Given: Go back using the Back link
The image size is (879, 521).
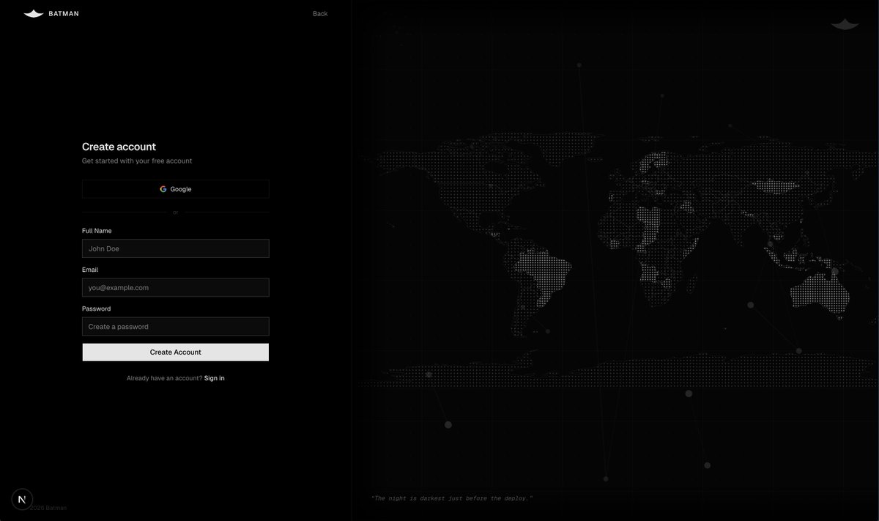Looking at the screenshot, I should 320,14.
